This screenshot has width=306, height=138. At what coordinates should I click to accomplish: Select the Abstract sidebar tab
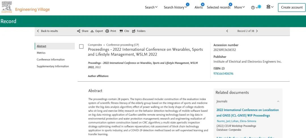pos(55,46)
